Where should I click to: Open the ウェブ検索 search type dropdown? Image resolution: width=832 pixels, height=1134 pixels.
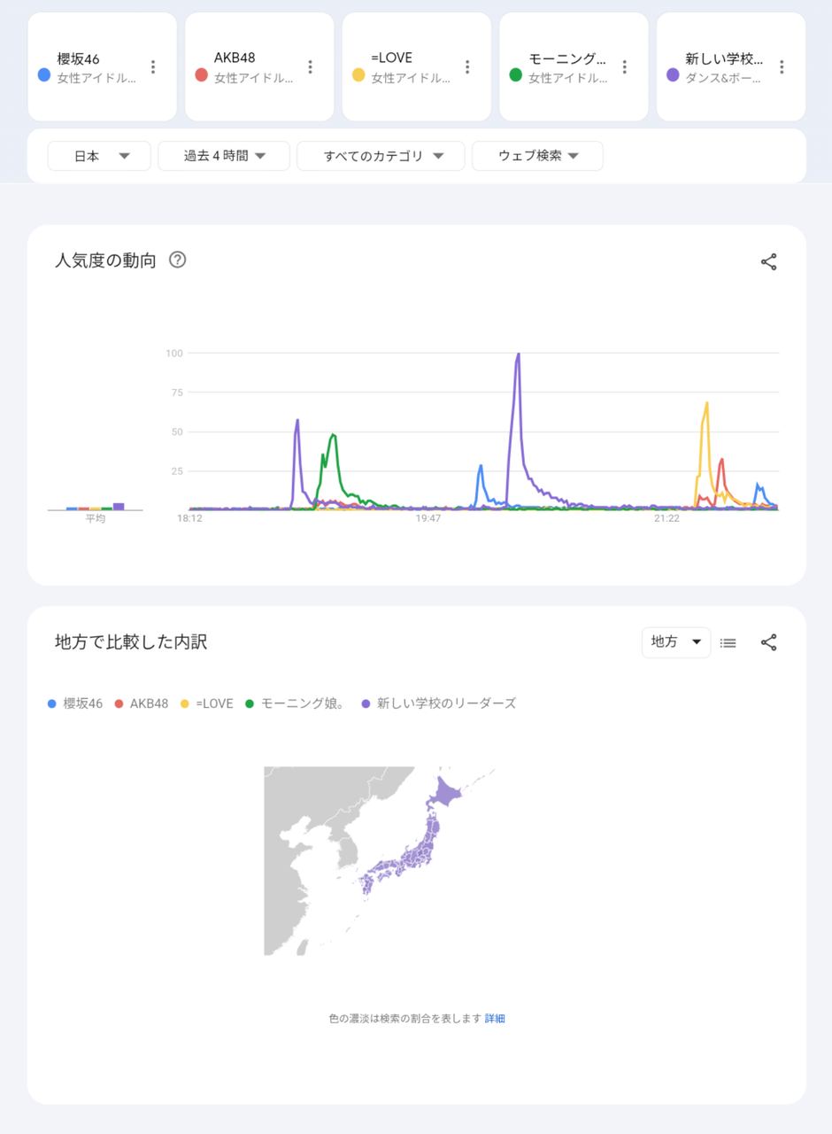pos(537,156)
